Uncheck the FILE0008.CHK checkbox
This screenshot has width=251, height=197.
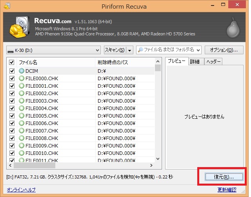point(12,138)
